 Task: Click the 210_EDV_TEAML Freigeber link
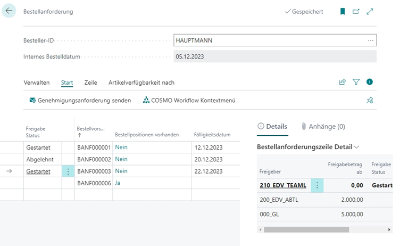282,185
